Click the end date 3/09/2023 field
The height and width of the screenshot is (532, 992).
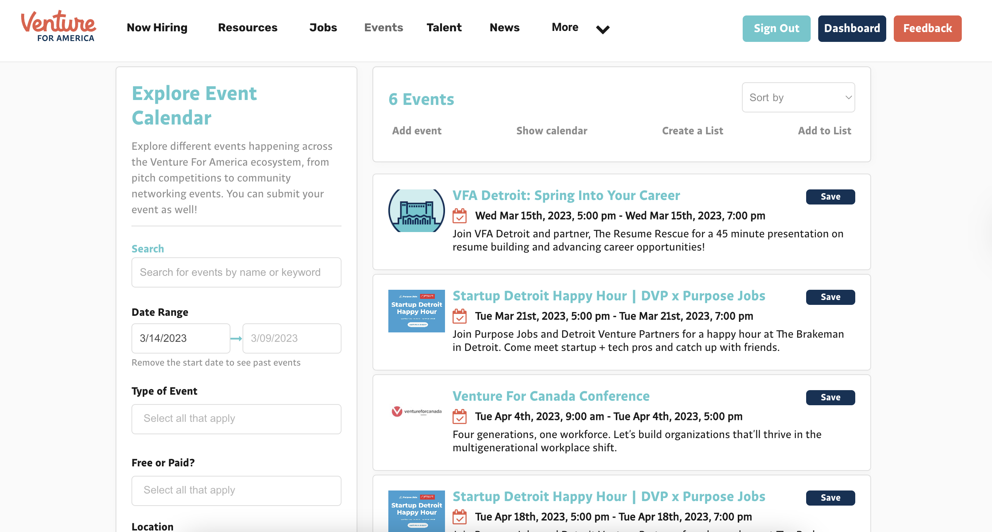click(292, 338)
